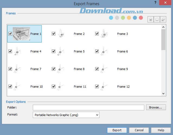
Task: Click in the Folder path input field
Action: pyautogui.click(x=88, y=108)
